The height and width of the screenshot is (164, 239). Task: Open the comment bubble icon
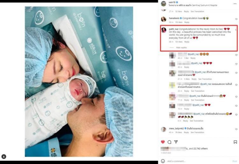[x=169, y=142]
